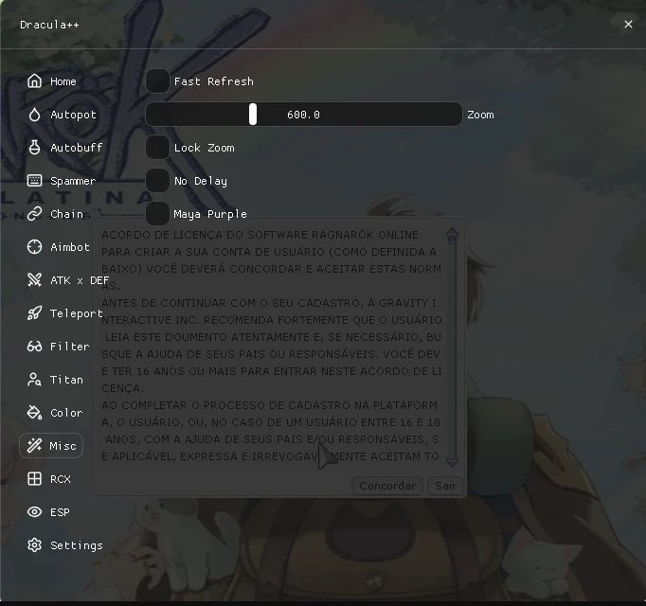The width and height of the screenshot is (646, 606).
Task: Click the Chain link icon
Action: coord(35,214)
